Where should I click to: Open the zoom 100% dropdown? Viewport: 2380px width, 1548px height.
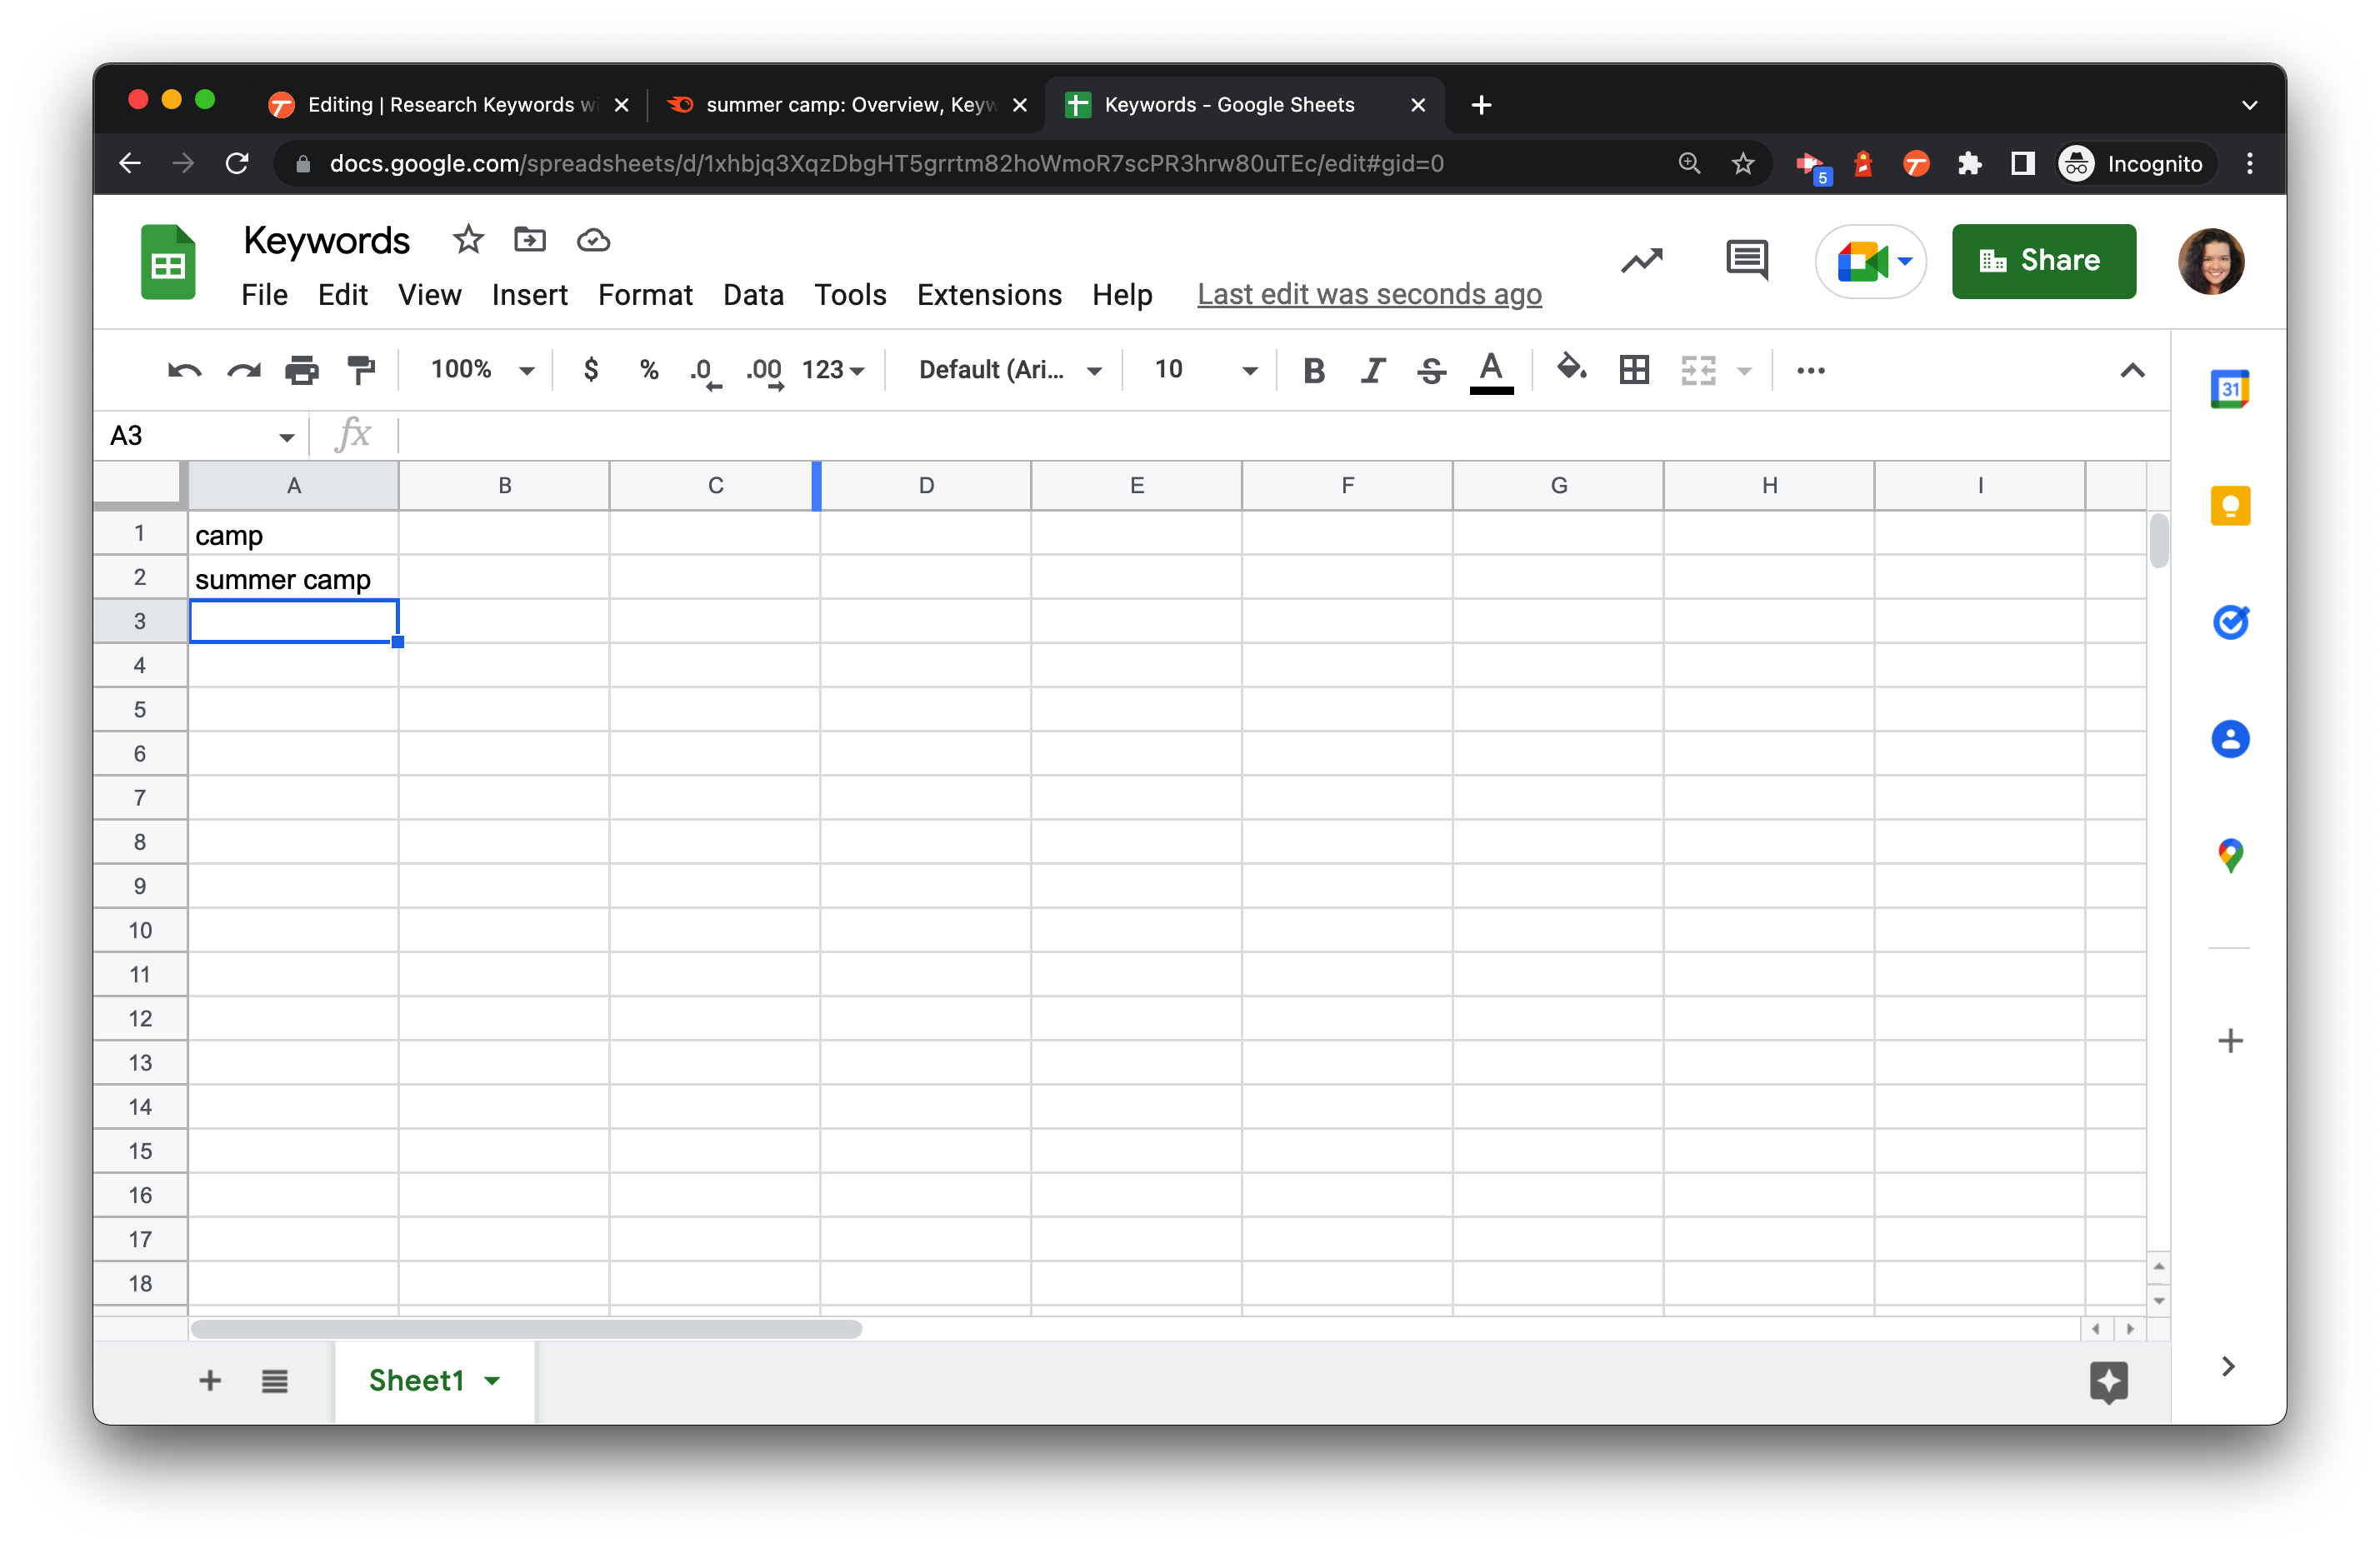point(482,370)
